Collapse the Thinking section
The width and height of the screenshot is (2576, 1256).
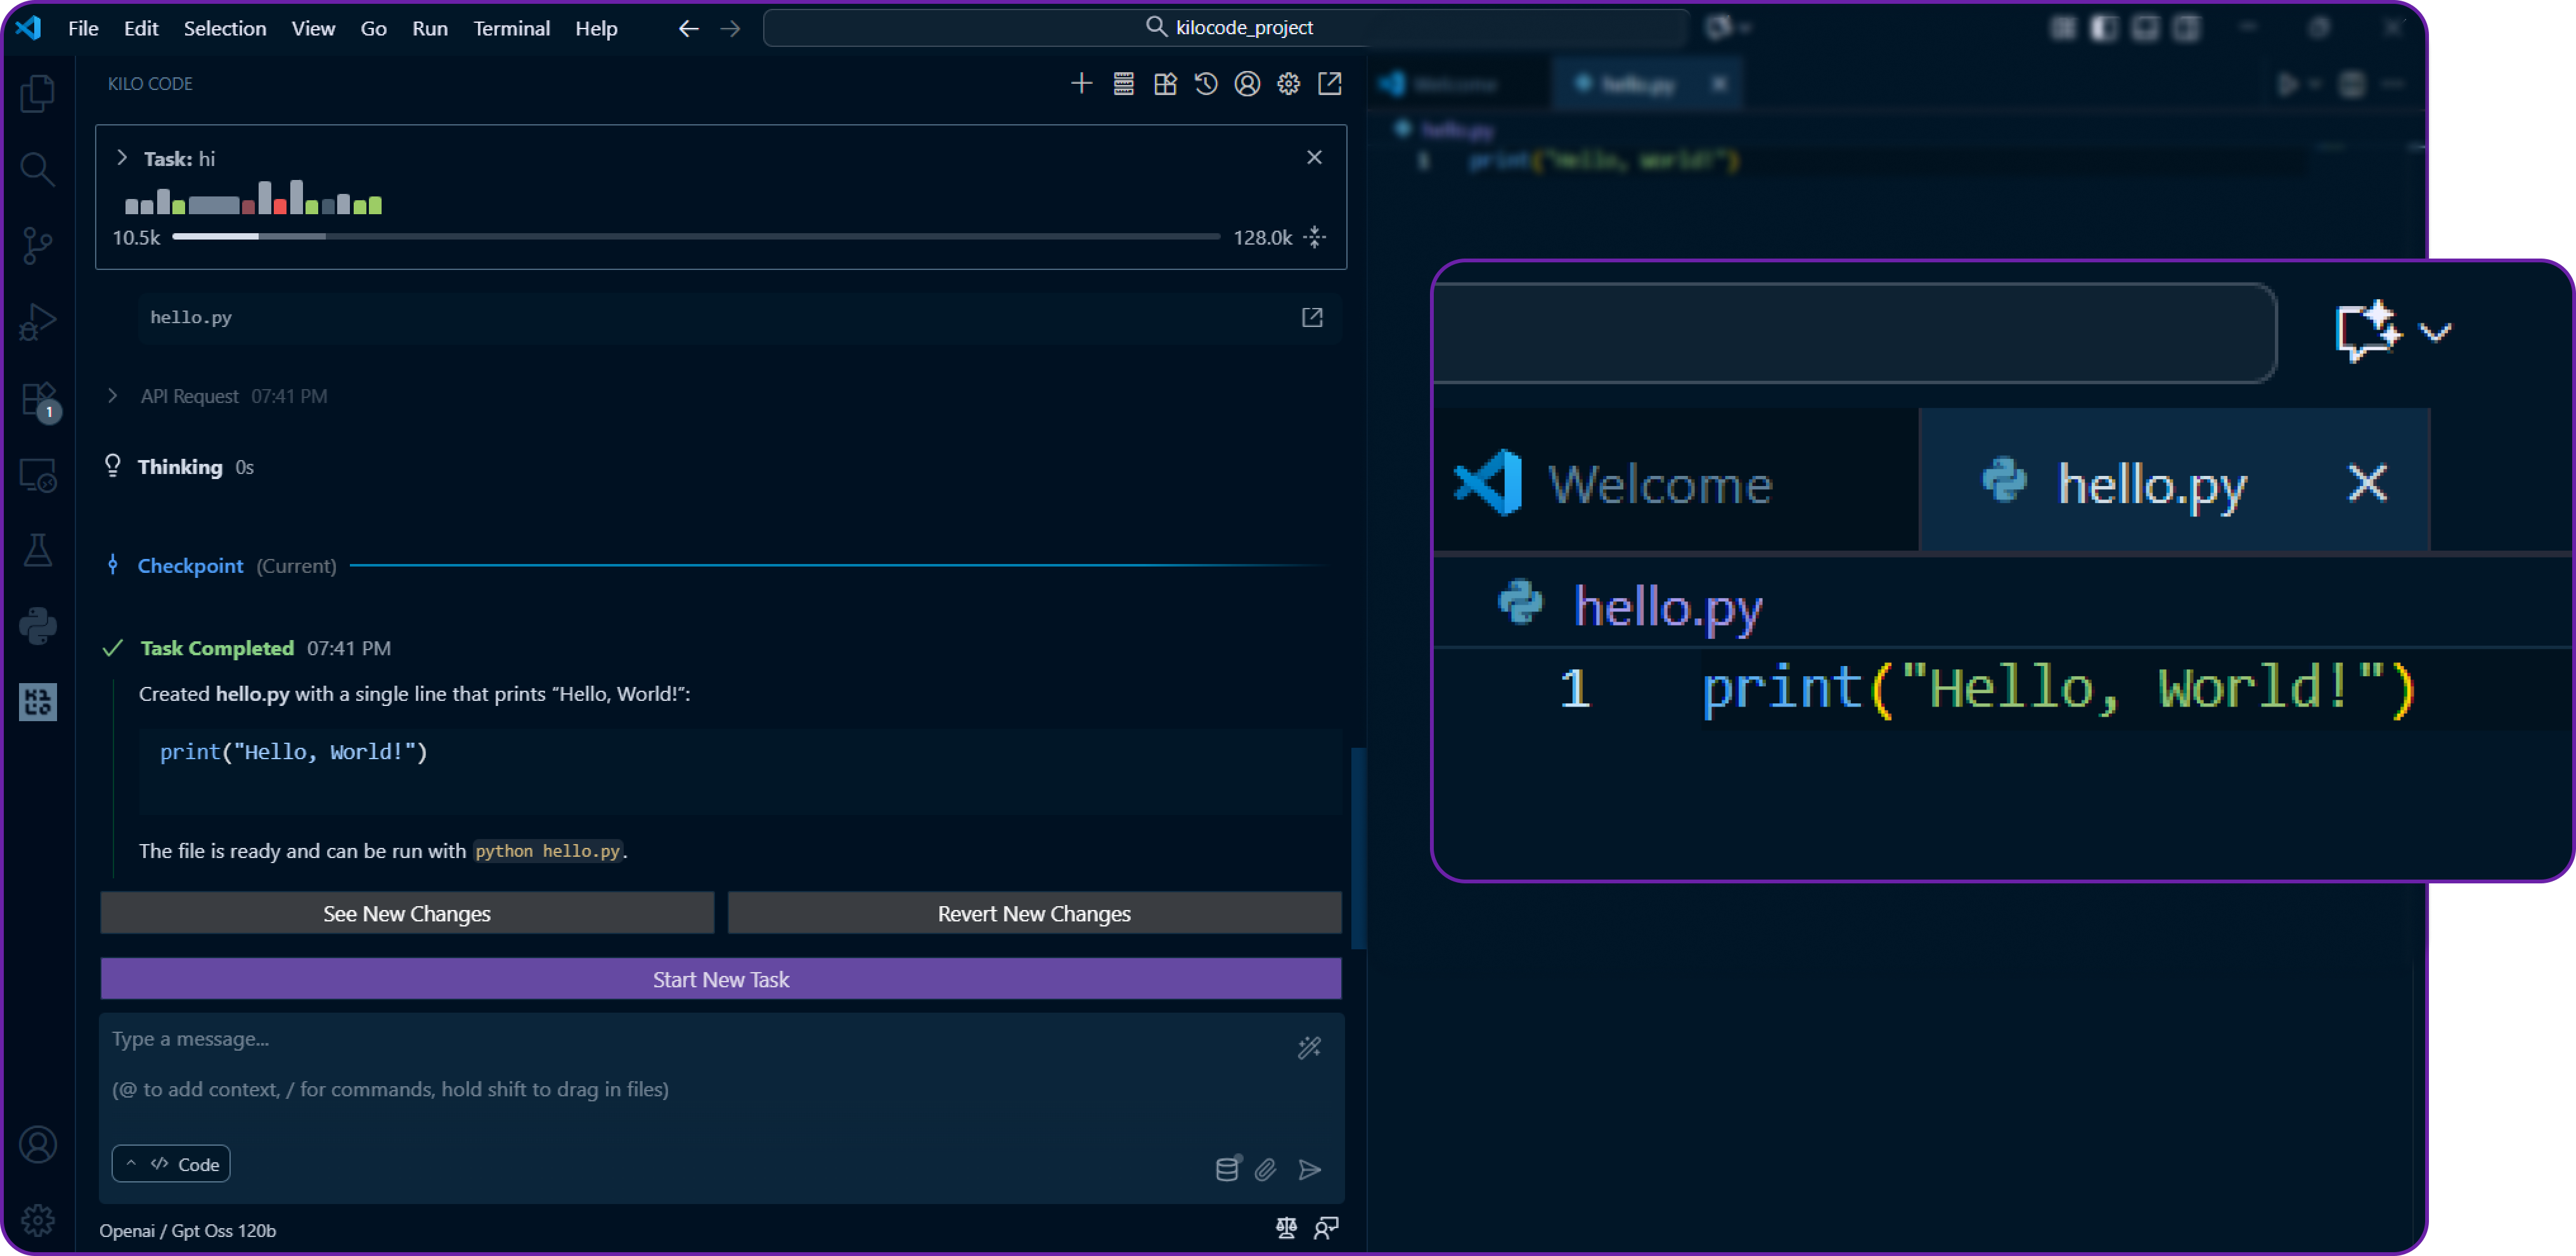pos(180,466)
